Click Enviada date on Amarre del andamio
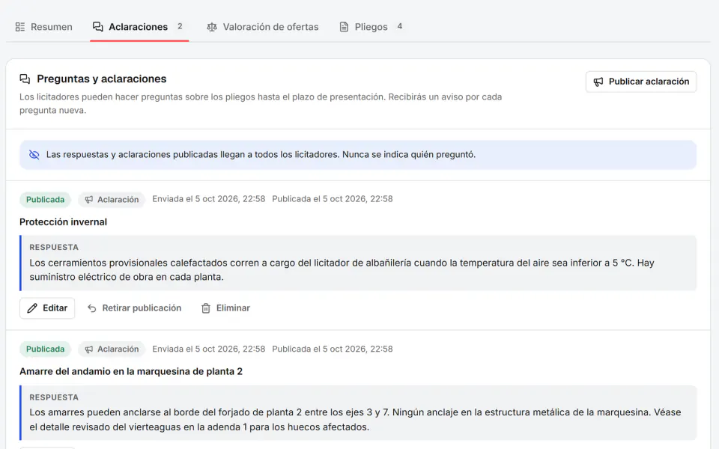This screenshot has width=719, height=449. pos(209,349)
